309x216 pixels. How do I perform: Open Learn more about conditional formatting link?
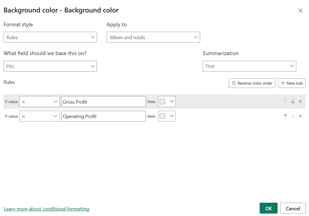pos(46,209)
